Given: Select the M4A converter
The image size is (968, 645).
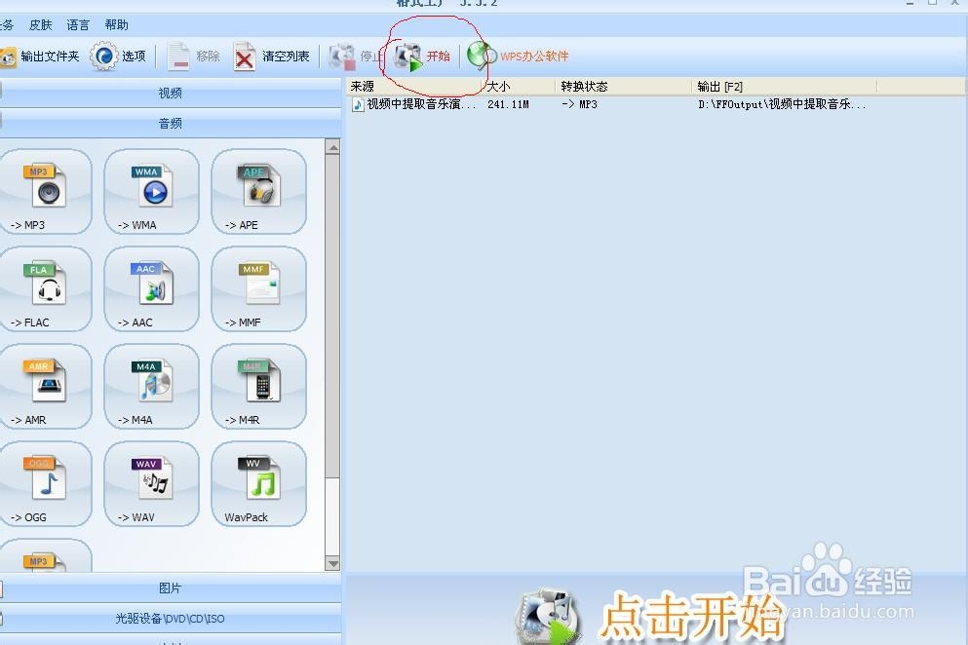Looking at the screenshot, I should coord(151,387).
